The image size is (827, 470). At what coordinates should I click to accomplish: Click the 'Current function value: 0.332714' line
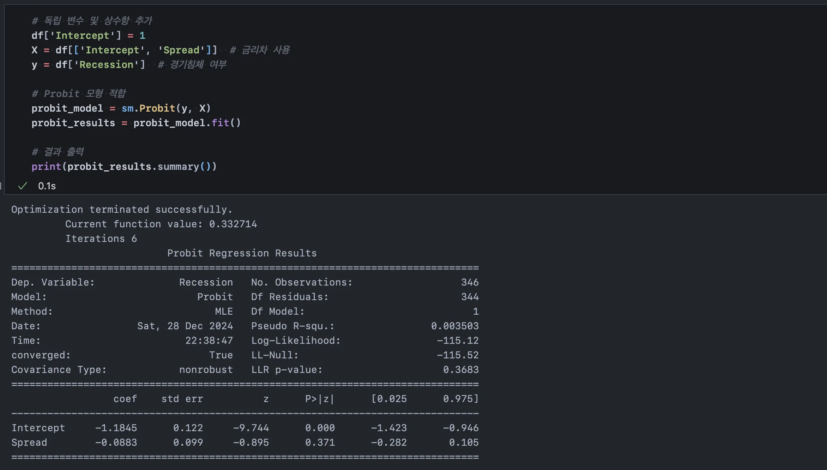(161, 224)
